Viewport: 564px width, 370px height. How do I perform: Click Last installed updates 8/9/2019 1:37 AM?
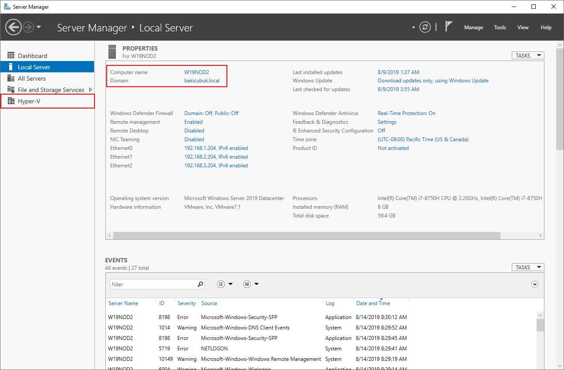click(399, 72)
